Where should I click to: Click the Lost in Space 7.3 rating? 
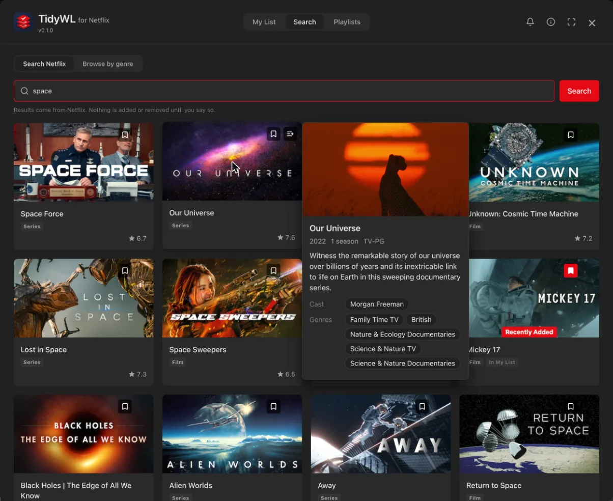point(138,374)
